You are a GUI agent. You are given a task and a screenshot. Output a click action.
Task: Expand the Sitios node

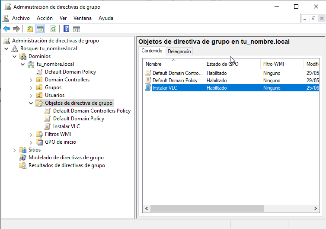point(15,150)
